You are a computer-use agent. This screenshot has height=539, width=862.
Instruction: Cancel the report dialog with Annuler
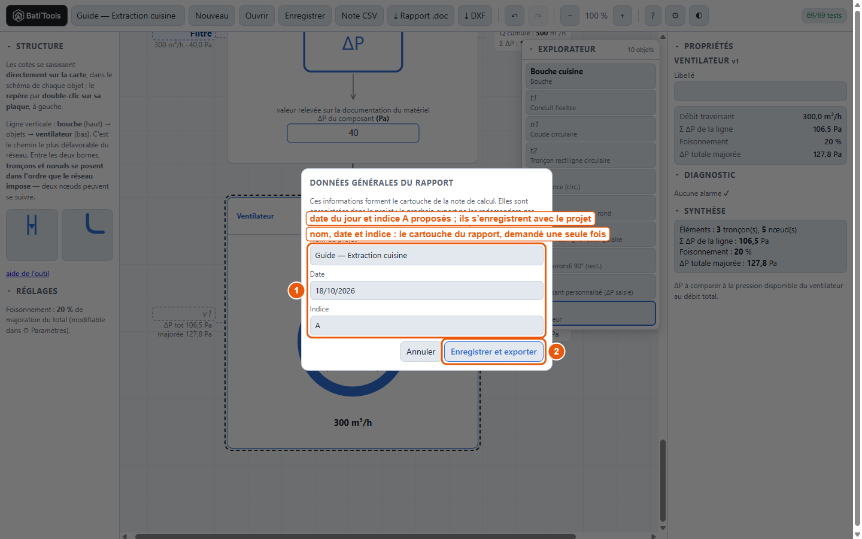tap(421, 352)
